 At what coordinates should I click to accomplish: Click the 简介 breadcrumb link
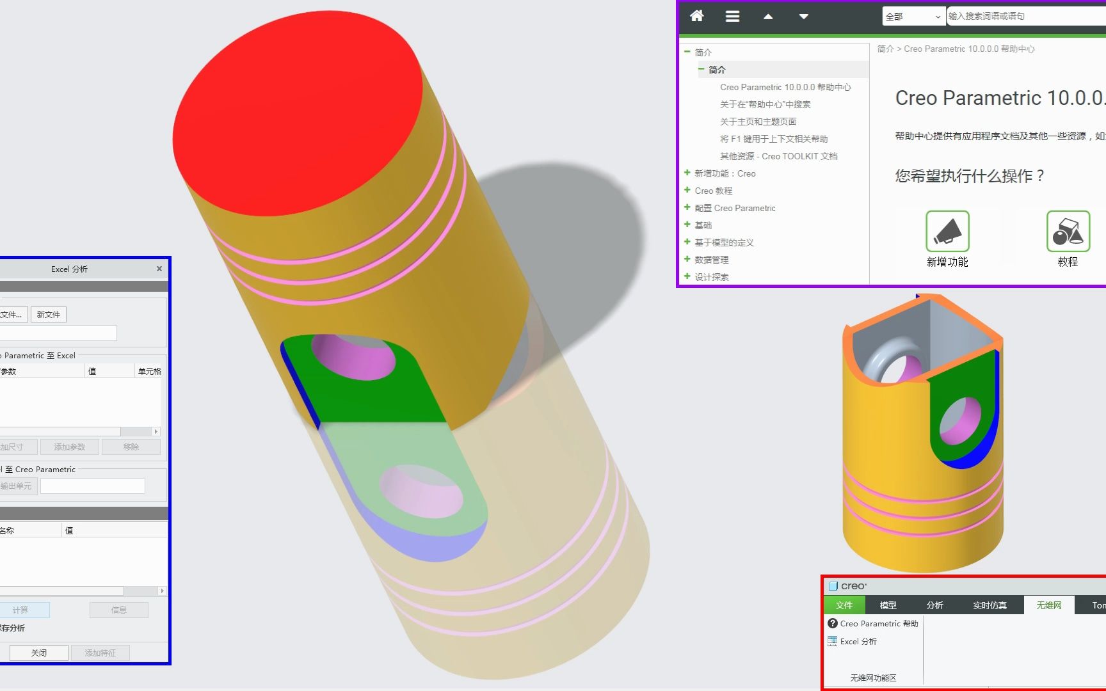(885, 49)
